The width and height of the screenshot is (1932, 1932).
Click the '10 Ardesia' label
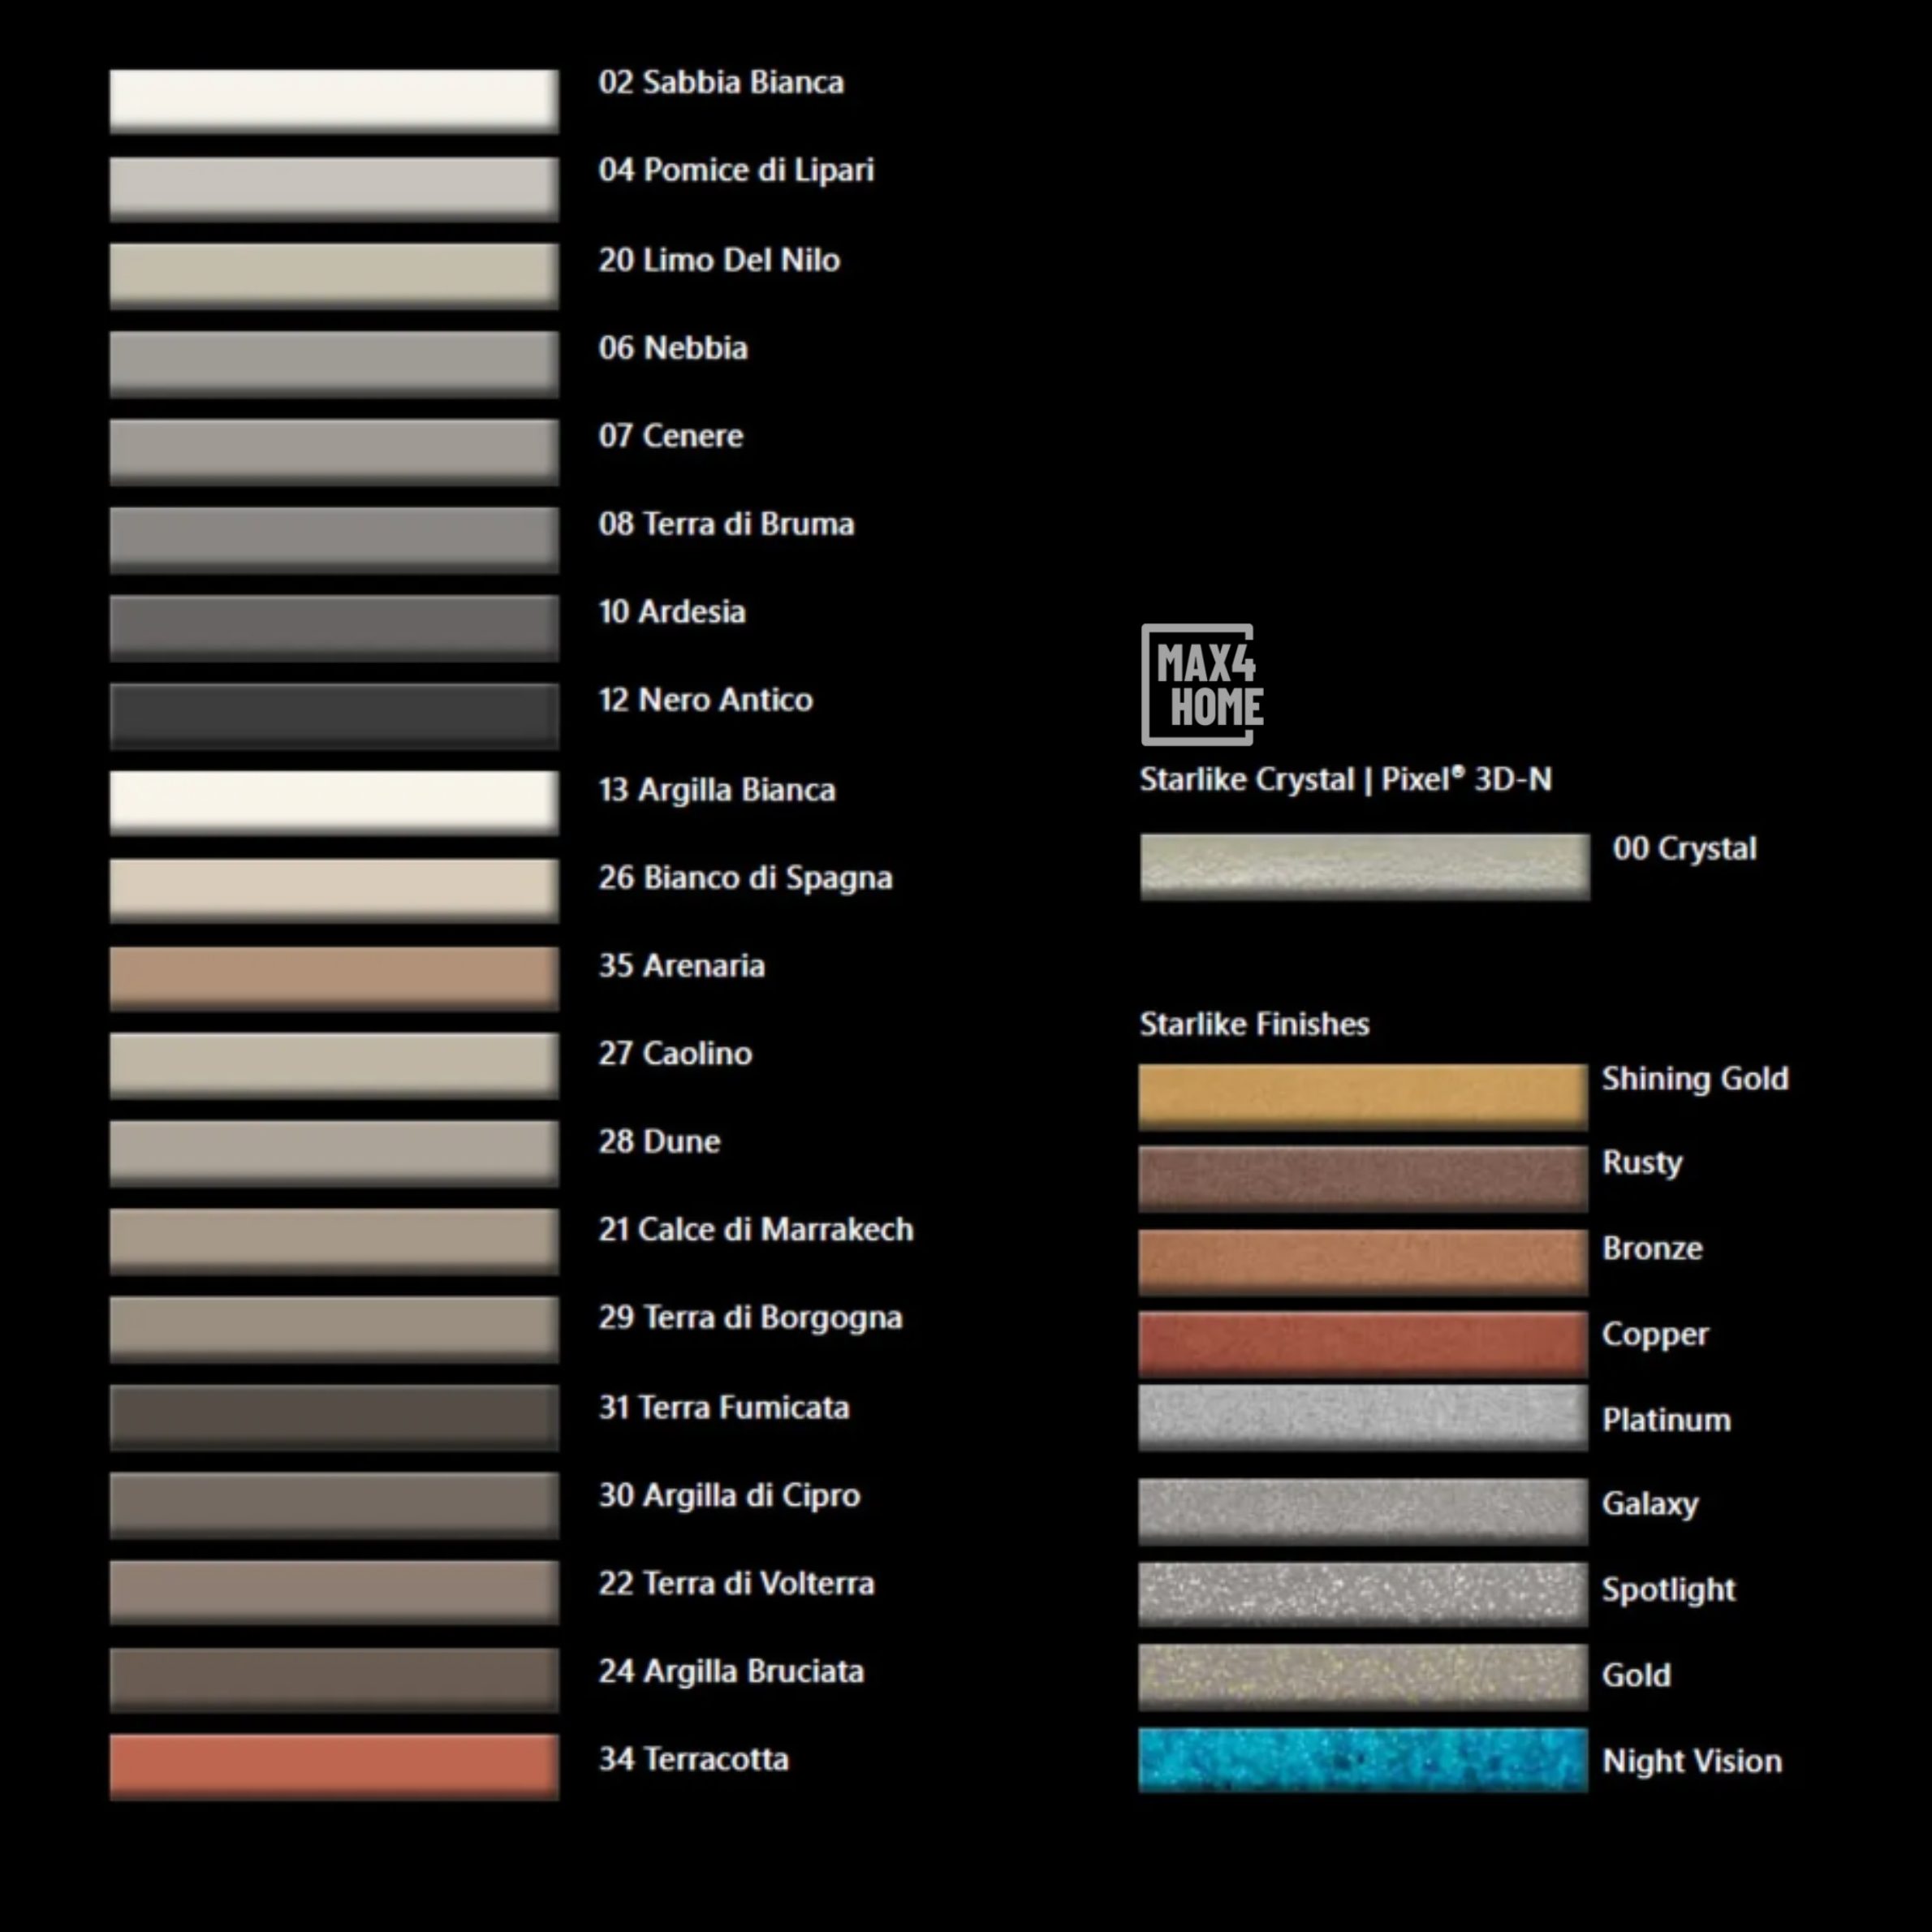click(672, 612)
